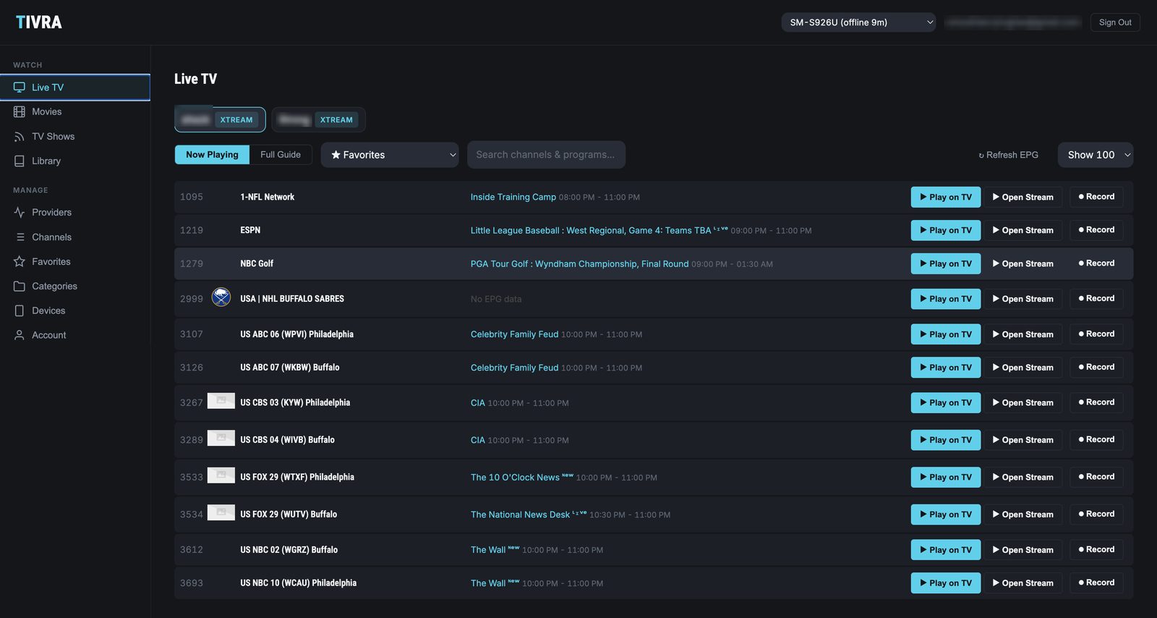Screen dimensions: 1157x618
Task: Switch to the Now Playing view
Action: click(x=212, y=154)
